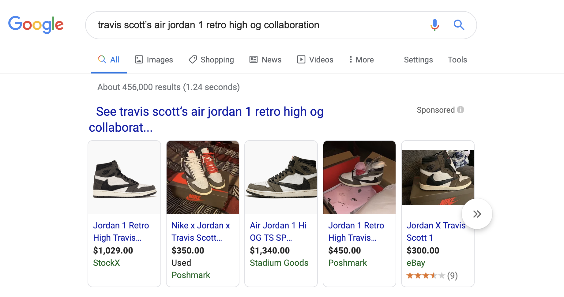Expand the More menu
The width and height of the screenshot is (564, 297).
pos(361,60)
